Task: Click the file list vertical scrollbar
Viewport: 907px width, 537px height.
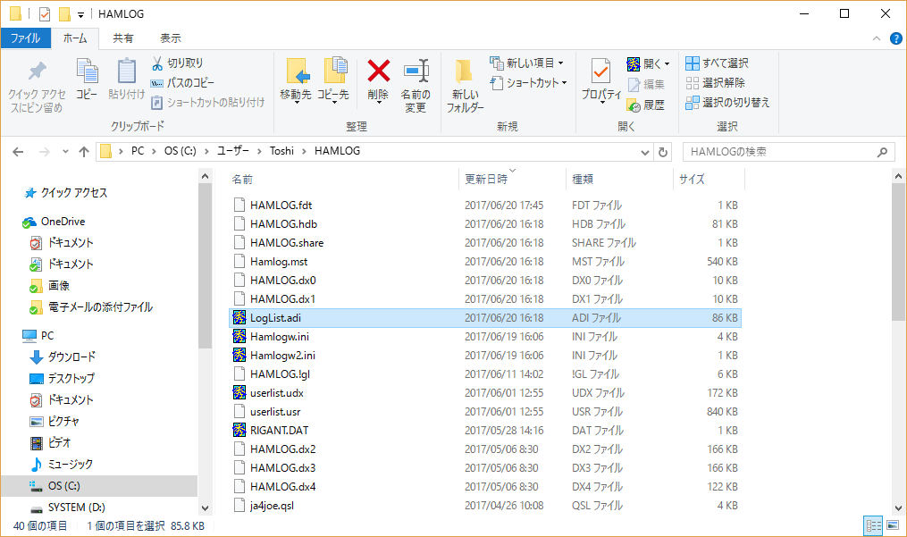Action: click(898, 252)
